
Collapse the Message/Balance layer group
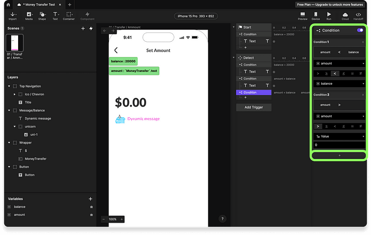pyautogui.click(x=9, y=110)
